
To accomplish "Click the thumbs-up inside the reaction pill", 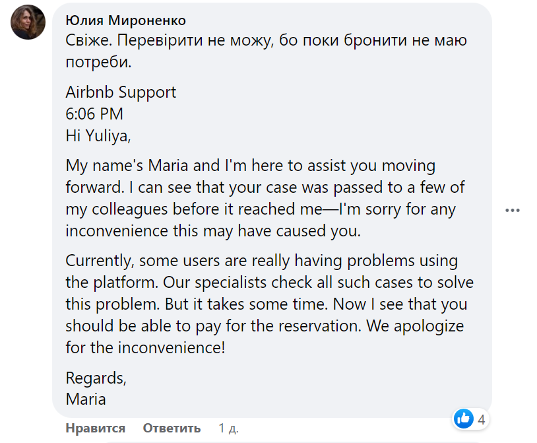I will pos(463,419).
